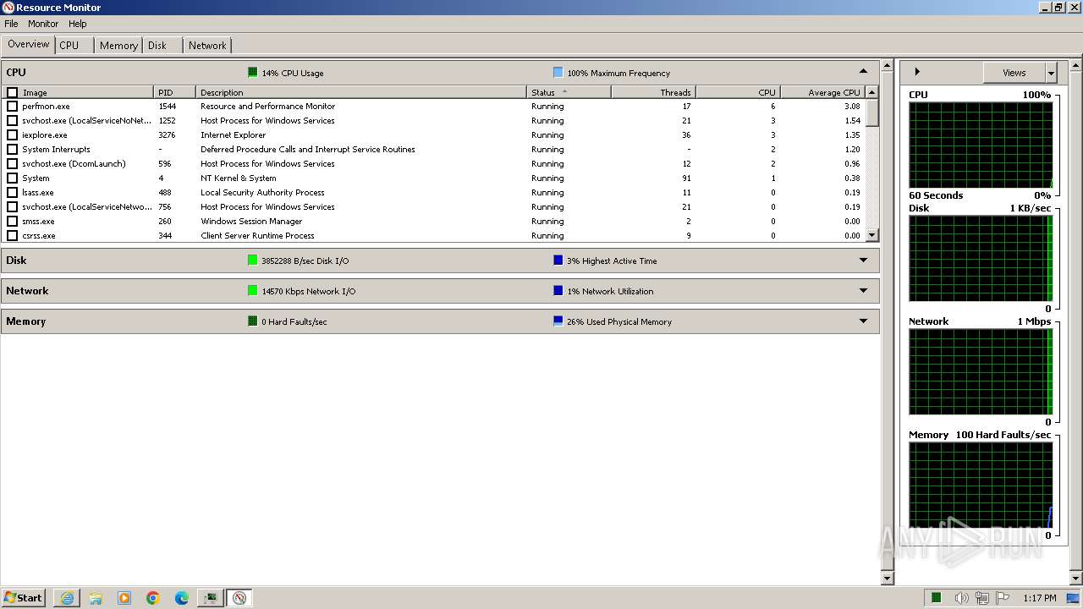Select the Windows Session Manager description

coord(251,222)
